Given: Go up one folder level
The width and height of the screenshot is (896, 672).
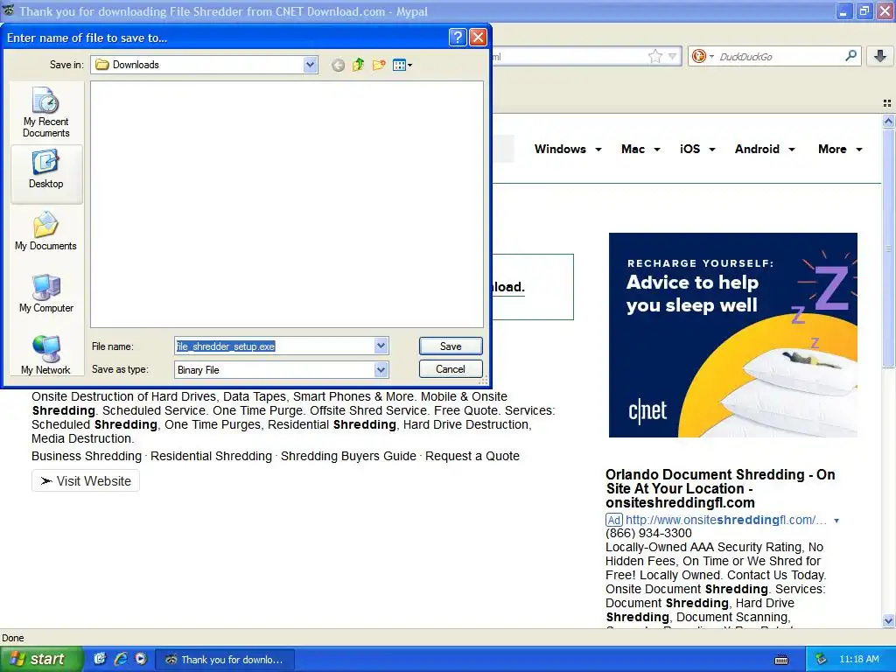Looking at the screenshot, I should pyautogui.click(x=358, y=65).
